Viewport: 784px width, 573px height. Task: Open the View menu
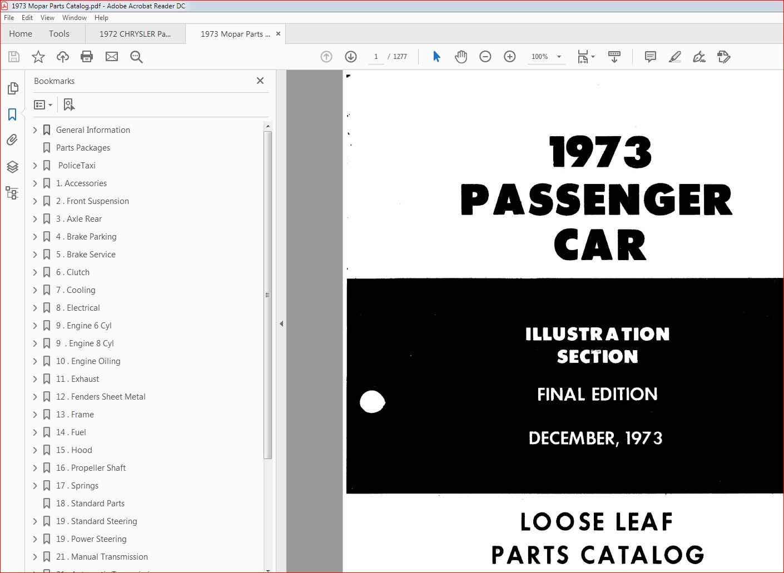coord(48,18)
